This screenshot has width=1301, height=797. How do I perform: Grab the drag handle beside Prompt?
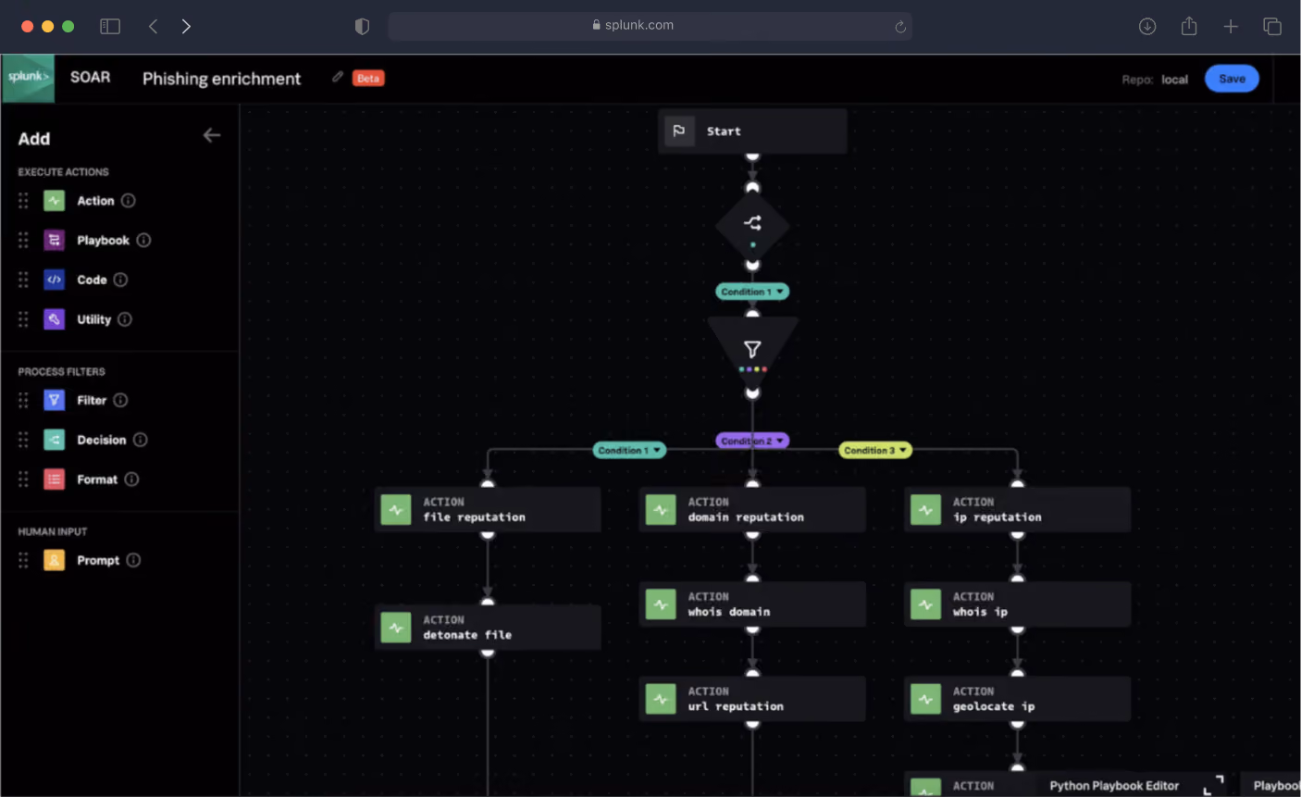(x=23, y=560)
